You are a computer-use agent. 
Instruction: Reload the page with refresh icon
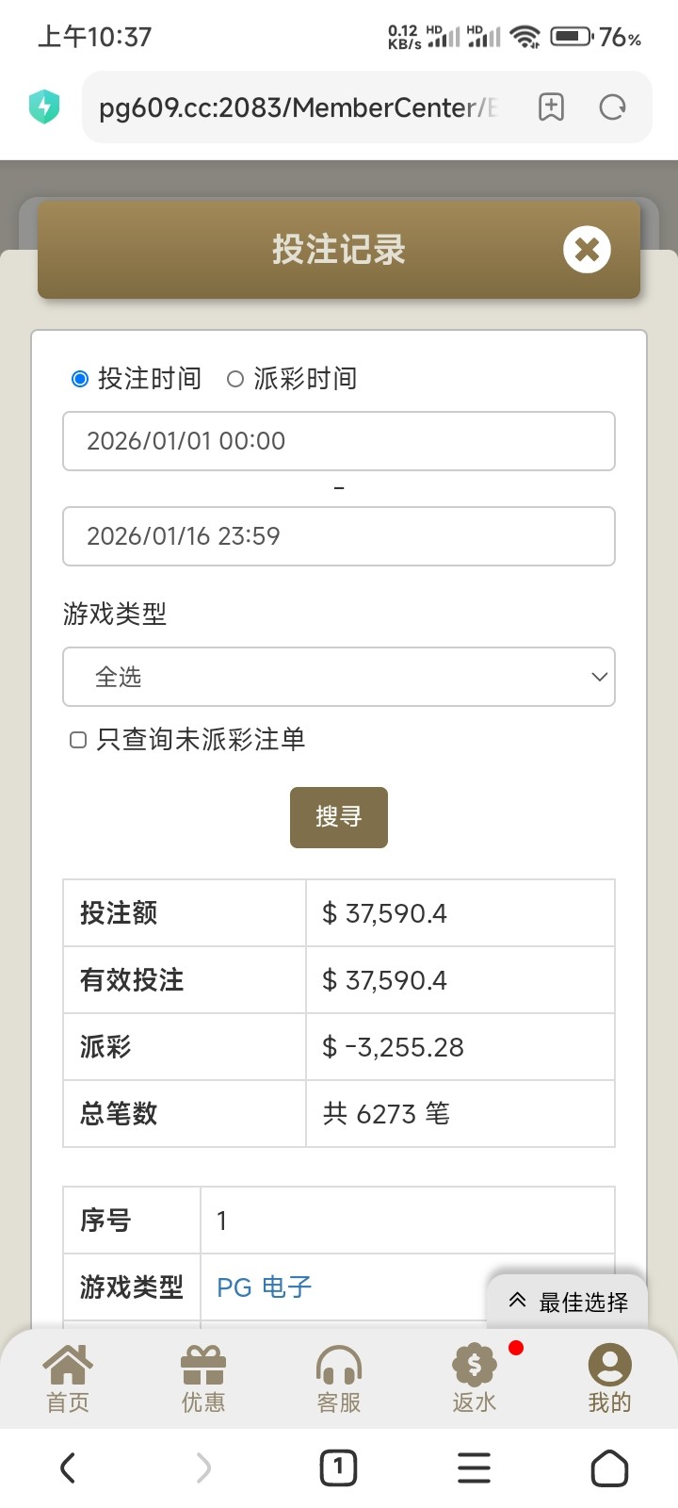(x=612, y=107)
